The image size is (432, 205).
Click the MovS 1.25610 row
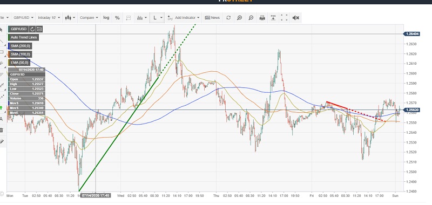(x=26, y=103)
